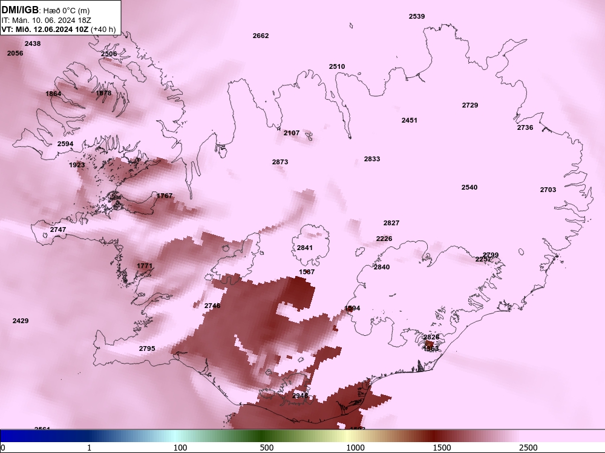Click the colour scale label 500
The width and height of the screenshot is (605, 453).
(x=267, y=448)
